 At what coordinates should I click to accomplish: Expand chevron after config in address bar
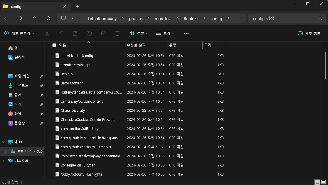click(x=228, y=19)
